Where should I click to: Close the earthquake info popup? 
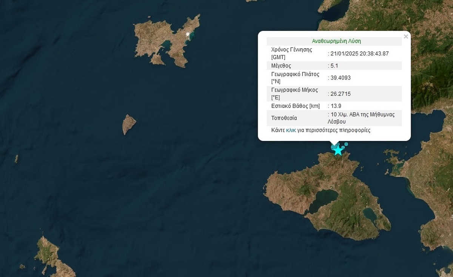406,37
